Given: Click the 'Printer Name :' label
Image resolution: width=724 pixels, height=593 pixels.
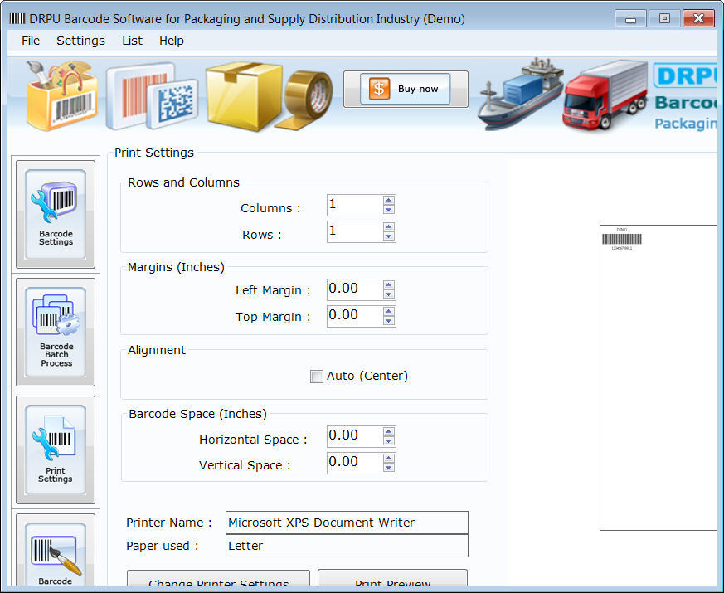Looking at the screenshot, I should tap(169, 523).
